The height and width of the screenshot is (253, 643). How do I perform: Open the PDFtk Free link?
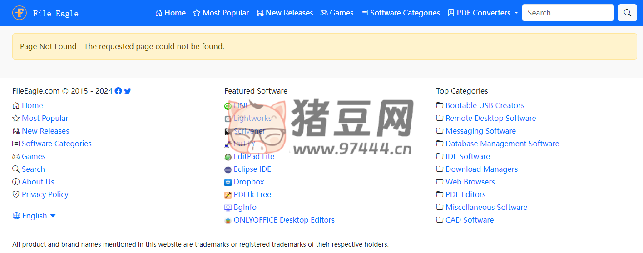point(252,194)
